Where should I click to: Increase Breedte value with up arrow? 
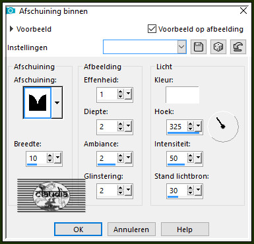50,156
